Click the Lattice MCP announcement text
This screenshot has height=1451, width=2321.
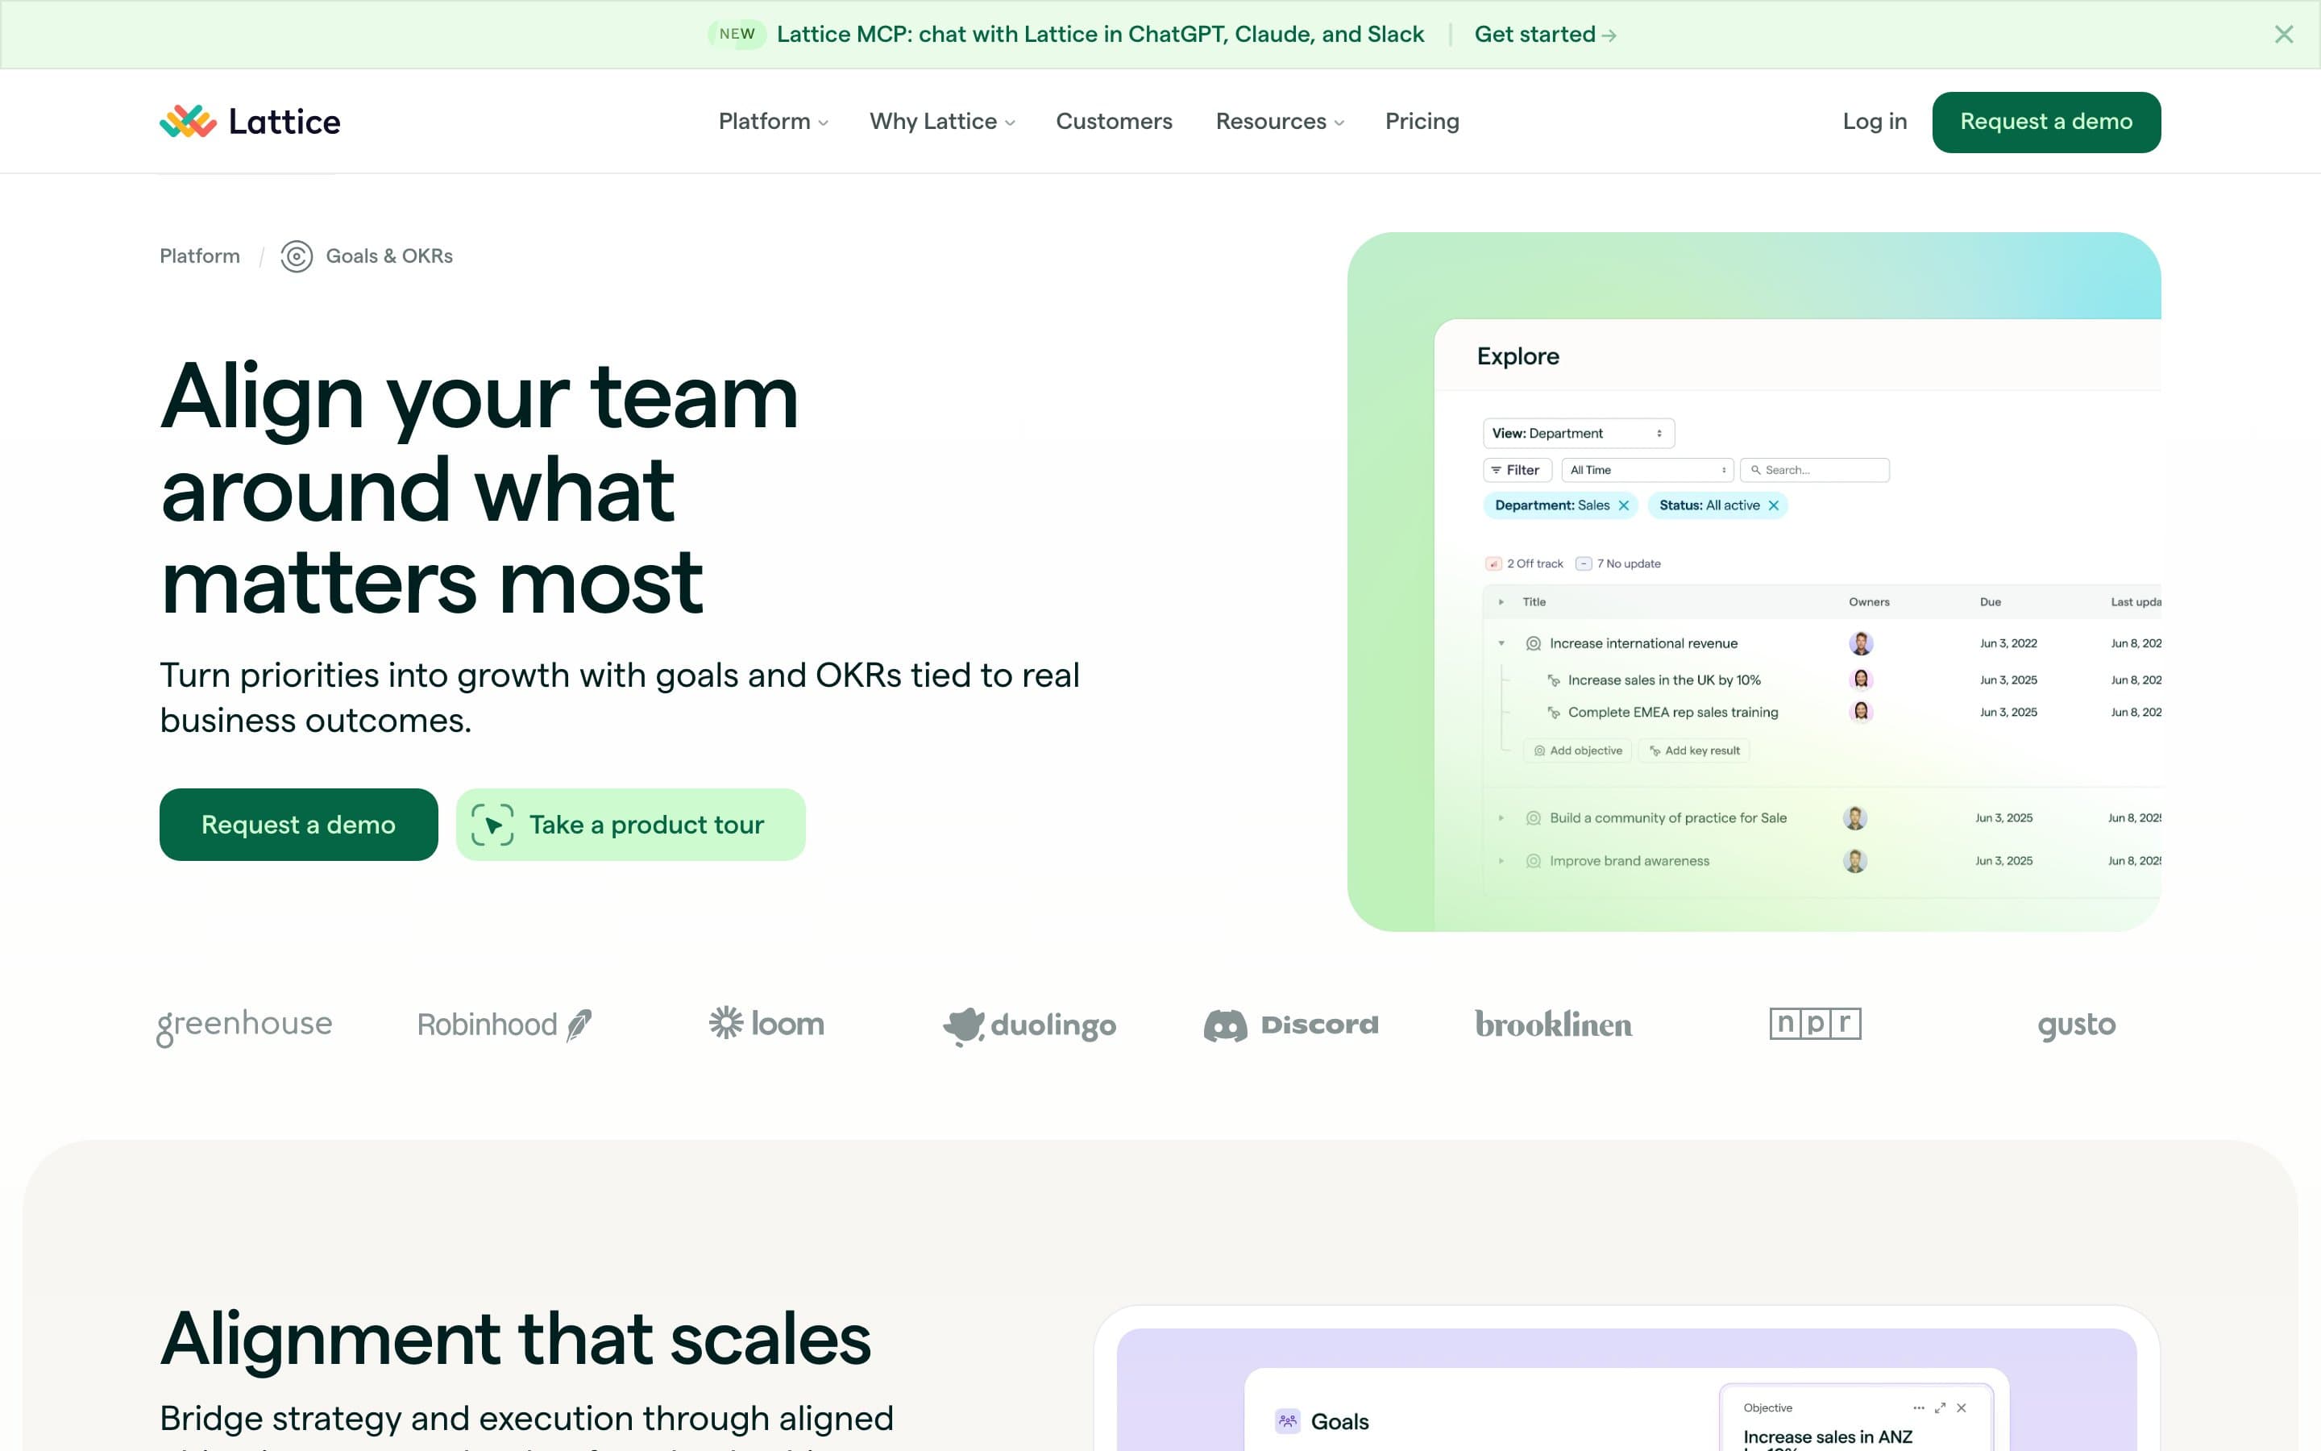coord(1100,35)
